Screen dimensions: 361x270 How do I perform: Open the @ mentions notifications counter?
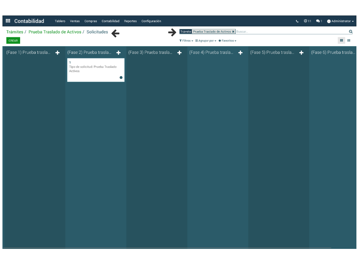tap(307, 21)
